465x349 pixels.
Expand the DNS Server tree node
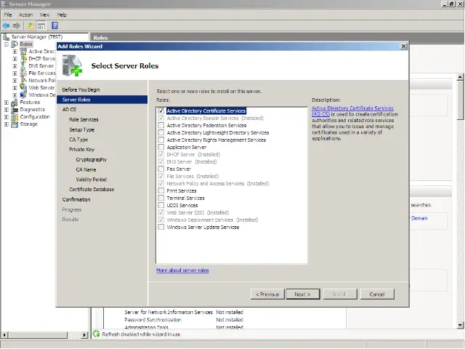point(15,66)
